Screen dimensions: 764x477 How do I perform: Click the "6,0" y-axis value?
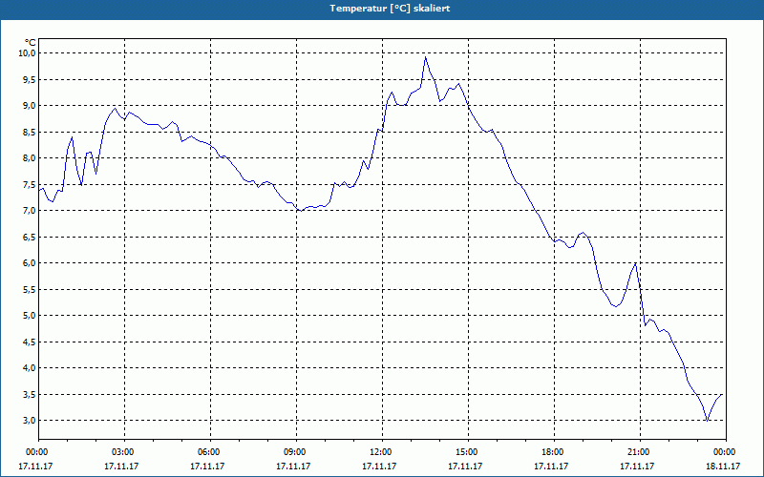29,263
